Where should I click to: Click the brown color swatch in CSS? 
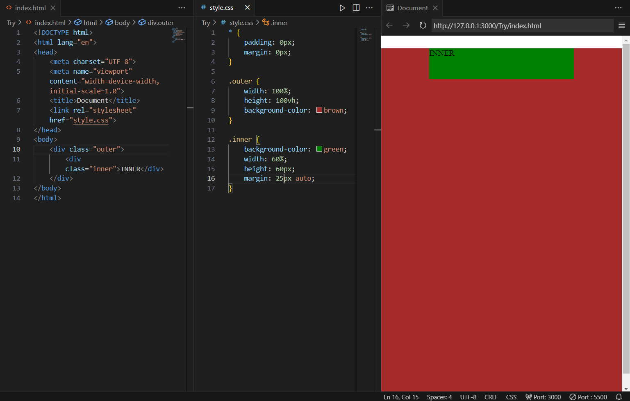tap(319, 110)
